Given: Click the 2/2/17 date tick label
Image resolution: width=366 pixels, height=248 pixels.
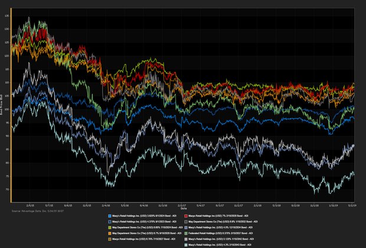Looking at the screenshot, I should (182, 204).
